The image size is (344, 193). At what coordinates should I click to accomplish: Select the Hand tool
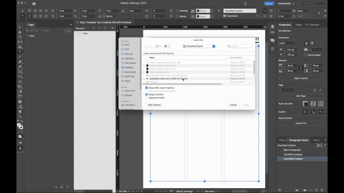[20, 112]
